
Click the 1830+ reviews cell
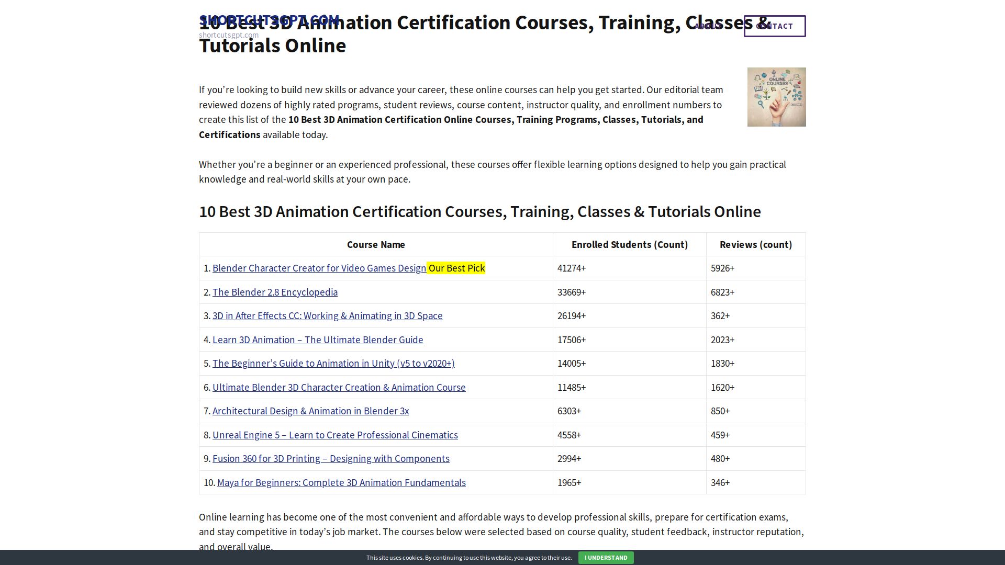[x=756, y=364]
